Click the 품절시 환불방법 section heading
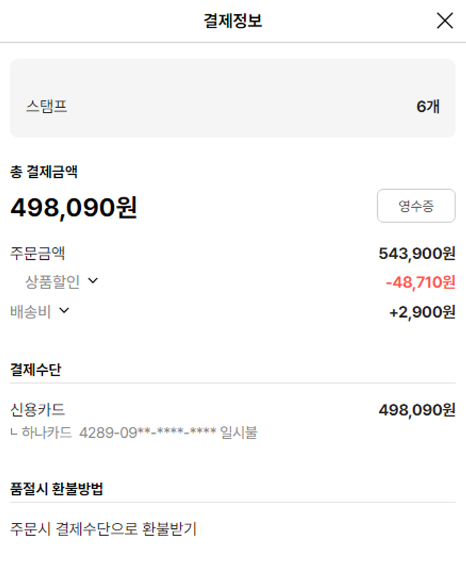Screen dimensions: 466x562 pos(57,489)
